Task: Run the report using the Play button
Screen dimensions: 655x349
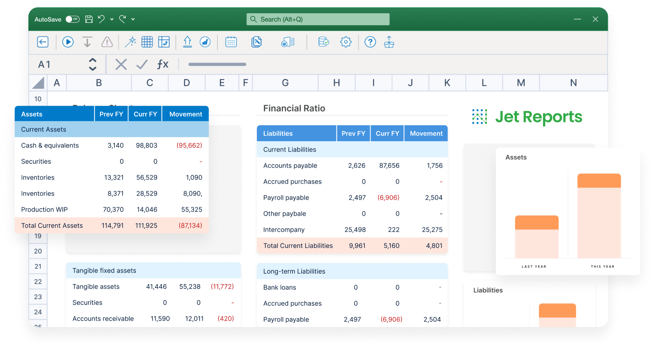Action: coord(68,42)
